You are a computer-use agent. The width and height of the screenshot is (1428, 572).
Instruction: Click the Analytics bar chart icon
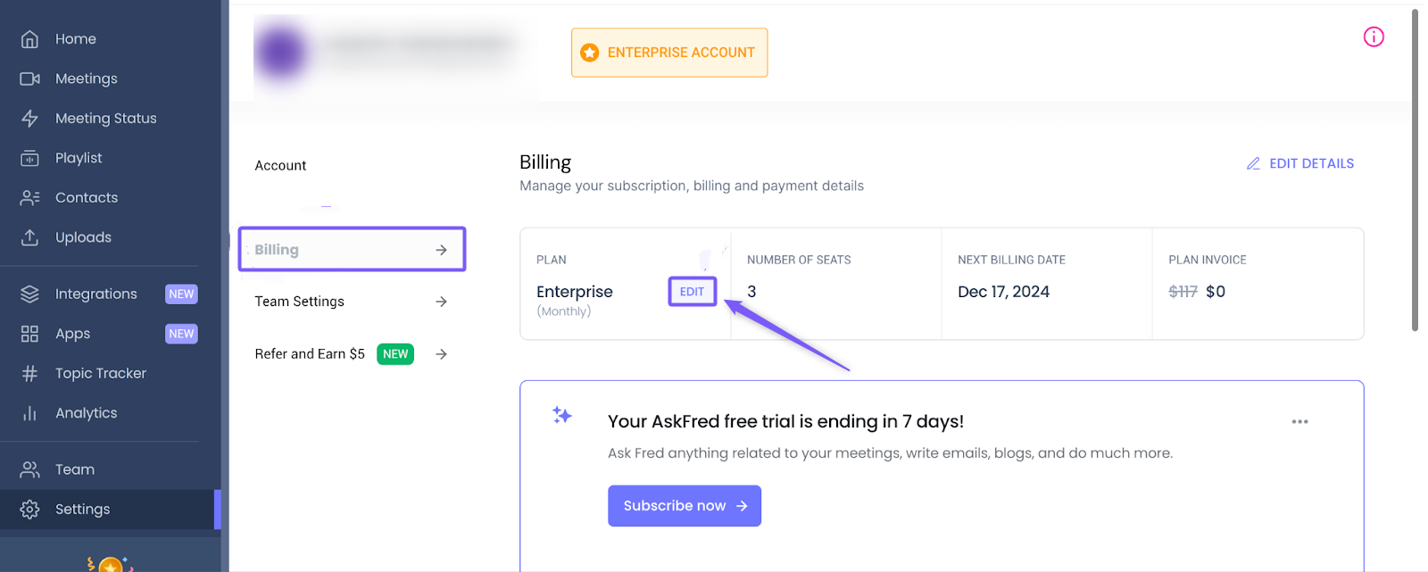pos(29,413)
